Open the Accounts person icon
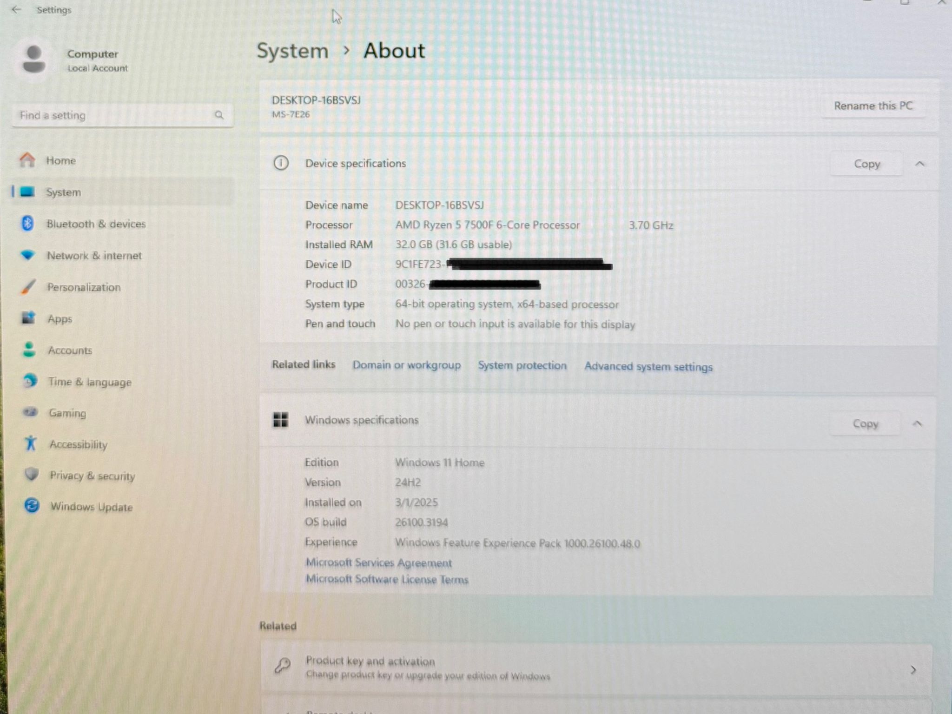Image resolution: width=952 pixels, height=714 pixels. tap(29, 350)
